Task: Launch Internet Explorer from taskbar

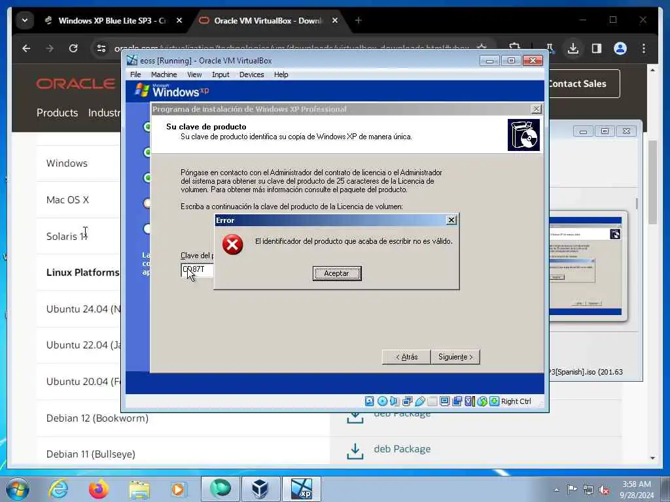Action: 58,489
